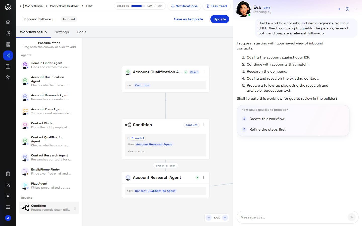
Task: Open the Home icon in left sidebar
Action: (8, 22)
